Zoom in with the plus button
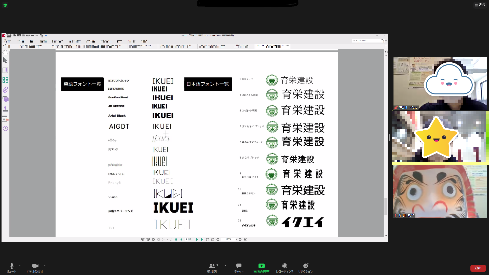 pyautogui.click(x=240, y=239)
